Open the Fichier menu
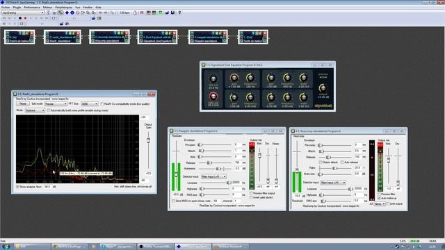The image size is (445, 250). click(x=6, y=8)
